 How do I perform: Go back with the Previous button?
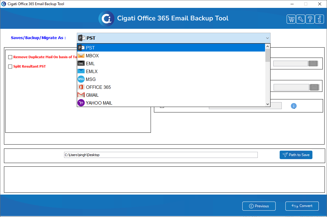(259, 206)
